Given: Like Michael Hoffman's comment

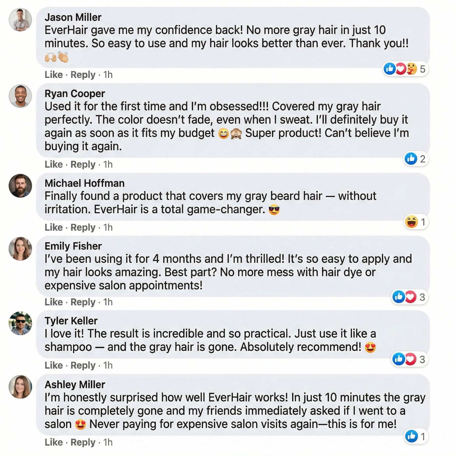Looking at the screenshot, I should (x=54, y=227).
